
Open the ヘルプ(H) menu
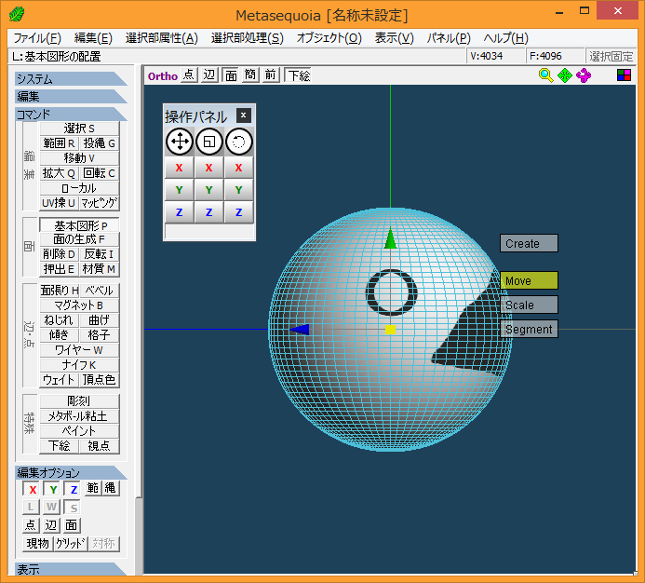coord(506,38)
